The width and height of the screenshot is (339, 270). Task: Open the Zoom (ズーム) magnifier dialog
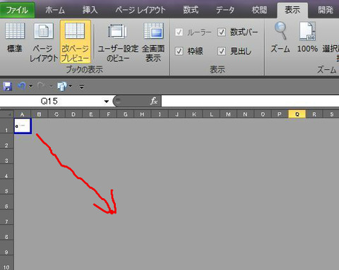[x=280, y=37]
